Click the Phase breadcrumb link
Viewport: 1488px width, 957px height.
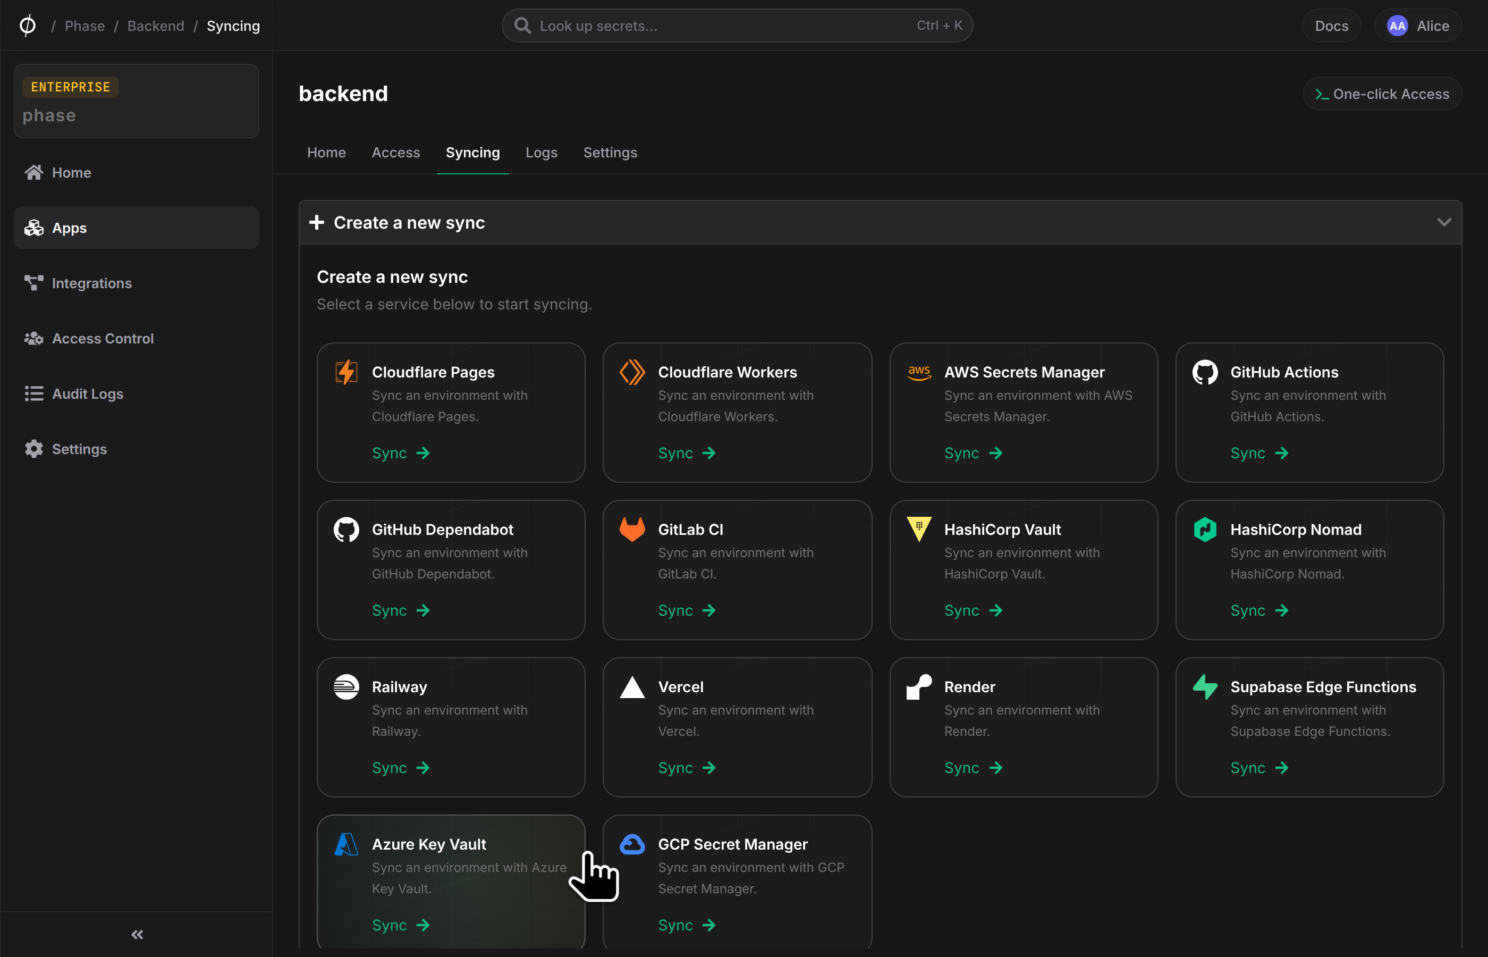85,26
